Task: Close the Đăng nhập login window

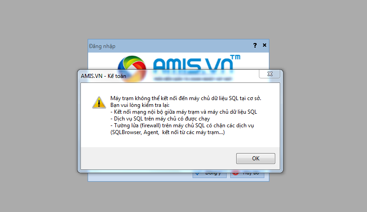Action: point(264,45)
